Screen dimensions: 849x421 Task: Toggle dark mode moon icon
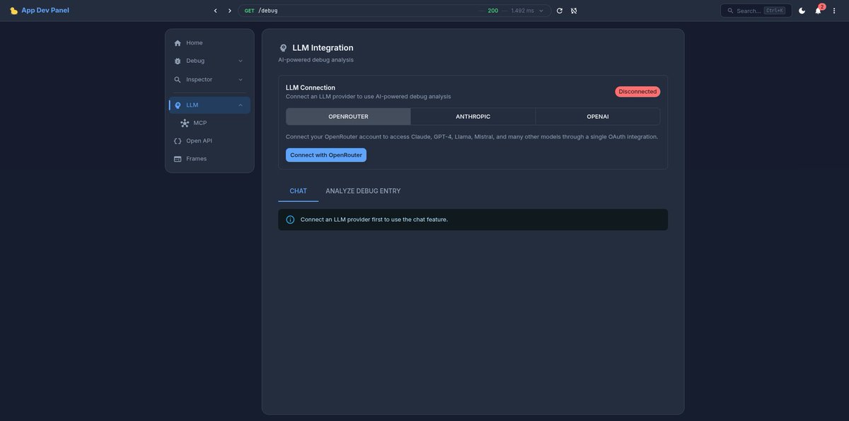click(802, 11)
